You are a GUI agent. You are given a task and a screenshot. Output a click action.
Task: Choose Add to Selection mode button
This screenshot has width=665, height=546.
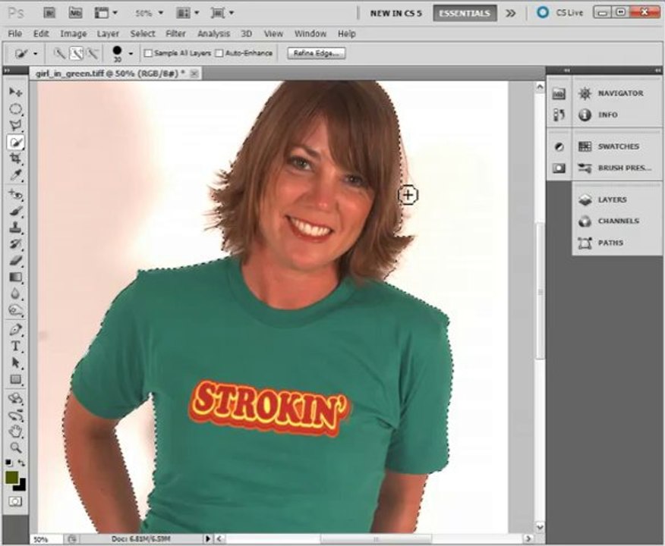(x=76, y=53)
